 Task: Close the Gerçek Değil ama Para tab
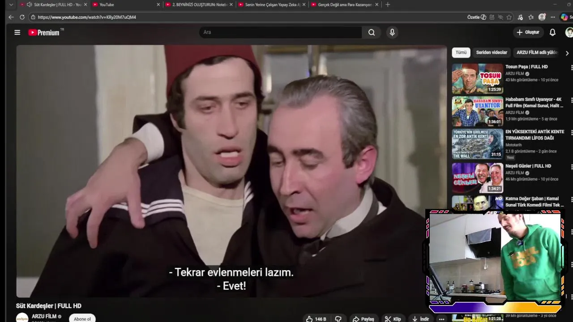[376, 4]
